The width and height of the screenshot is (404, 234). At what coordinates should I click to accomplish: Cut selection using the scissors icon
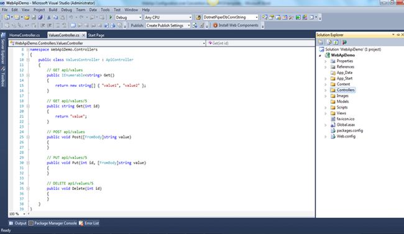tap(48, 17)
